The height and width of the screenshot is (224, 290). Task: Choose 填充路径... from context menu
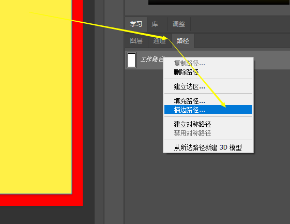coord(208,101)
